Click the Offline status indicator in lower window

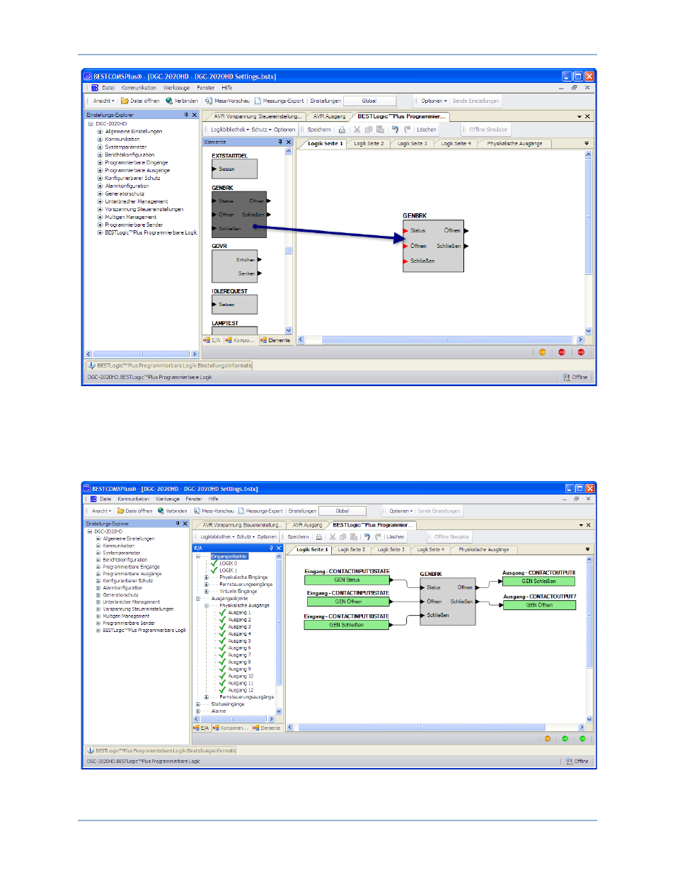pyautogui.click(x=577, y=762)
